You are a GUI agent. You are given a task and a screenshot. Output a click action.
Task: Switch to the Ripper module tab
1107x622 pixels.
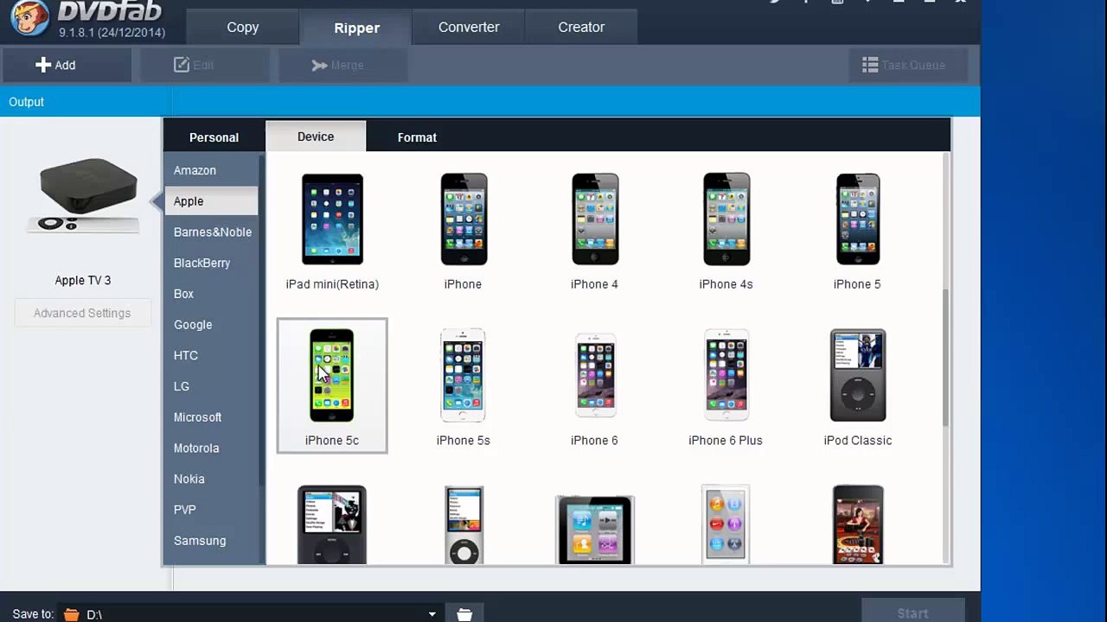[x=356, y=28]
